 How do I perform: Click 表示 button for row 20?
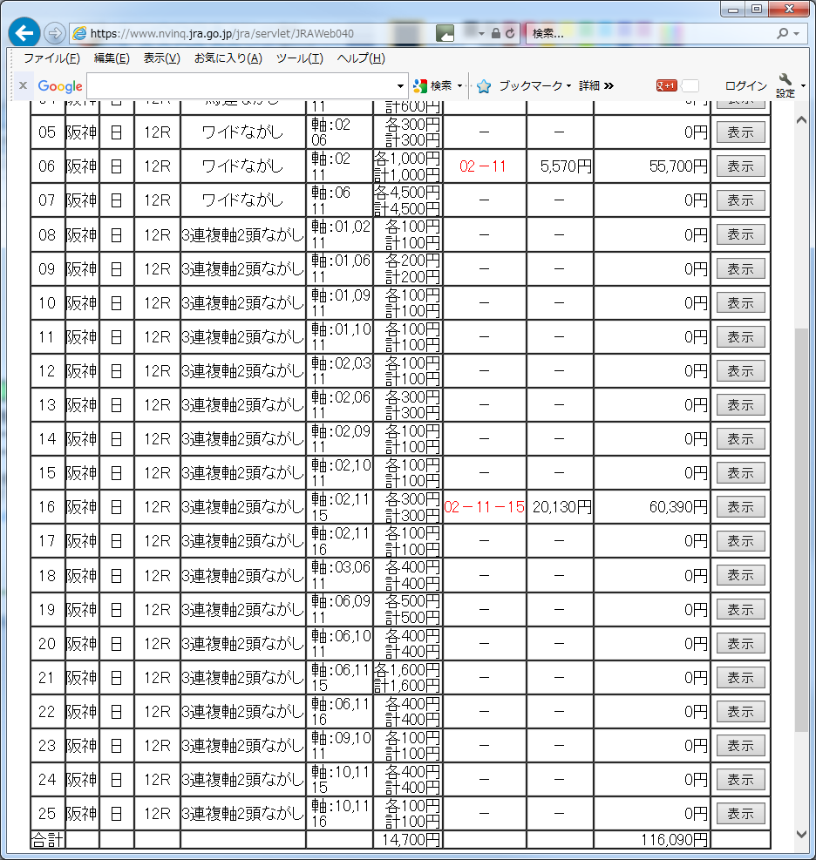pos(740,643)
